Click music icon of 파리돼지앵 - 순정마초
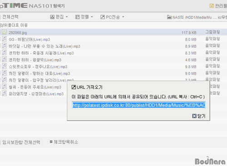Screen dimensions: 227x166 tap(4, 93)
